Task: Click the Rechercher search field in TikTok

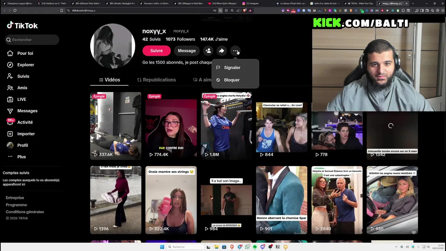Action: pos(32,40)
